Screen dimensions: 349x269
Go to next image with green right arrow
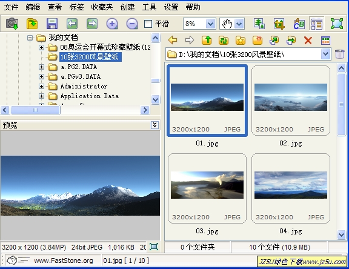point(92,24)
